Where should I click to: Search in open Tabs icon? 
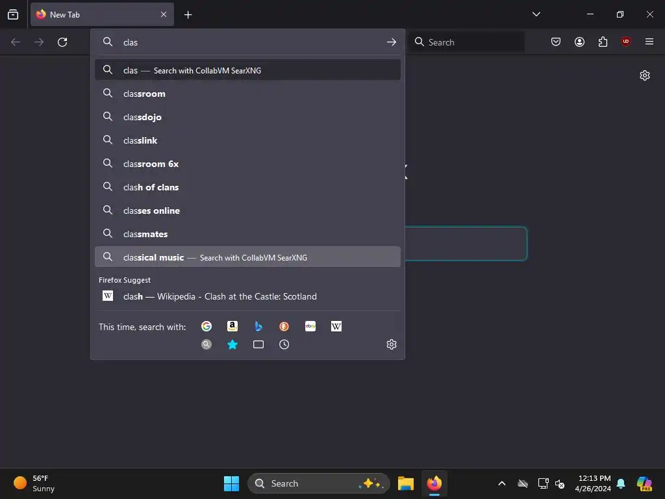point(258,344)
